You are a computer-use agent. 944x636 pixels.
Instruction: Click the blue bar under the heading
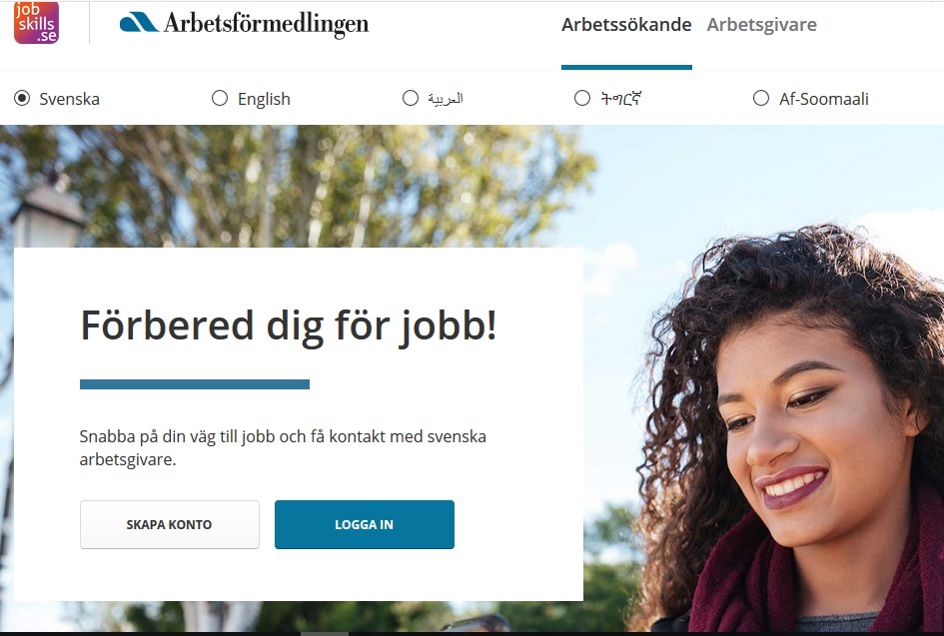click(195, 384)
